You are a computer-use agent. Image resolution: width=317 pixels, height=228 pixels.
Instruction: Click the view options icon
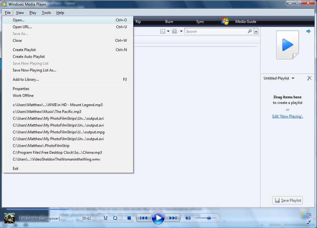point(174,31)
